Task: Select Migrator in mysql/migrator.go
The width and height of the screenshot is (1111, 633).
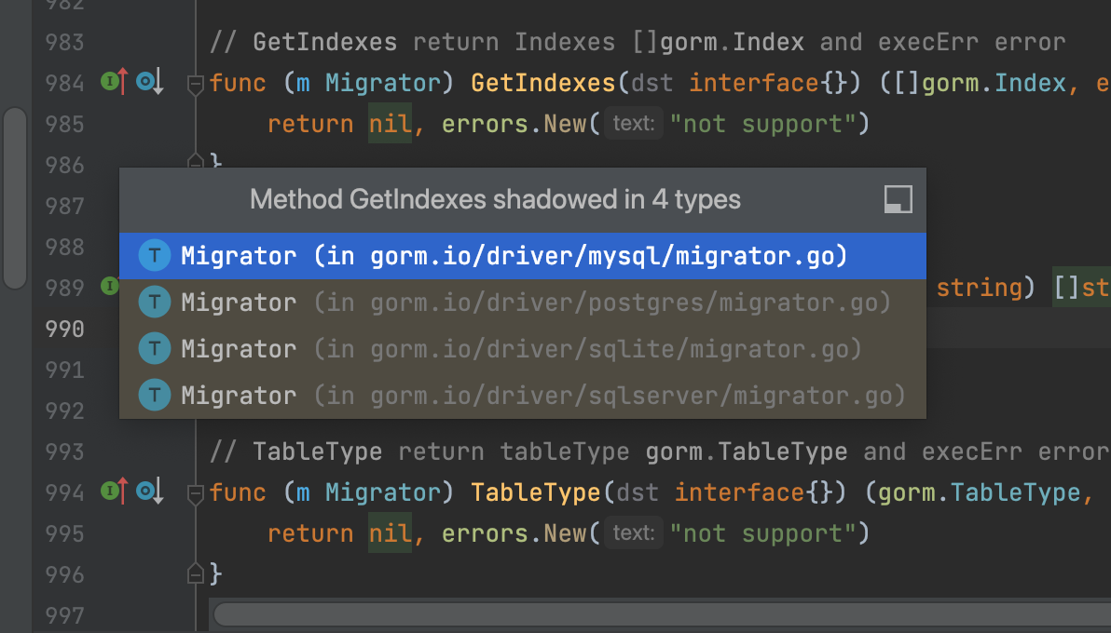Action: tap(514, 256)
